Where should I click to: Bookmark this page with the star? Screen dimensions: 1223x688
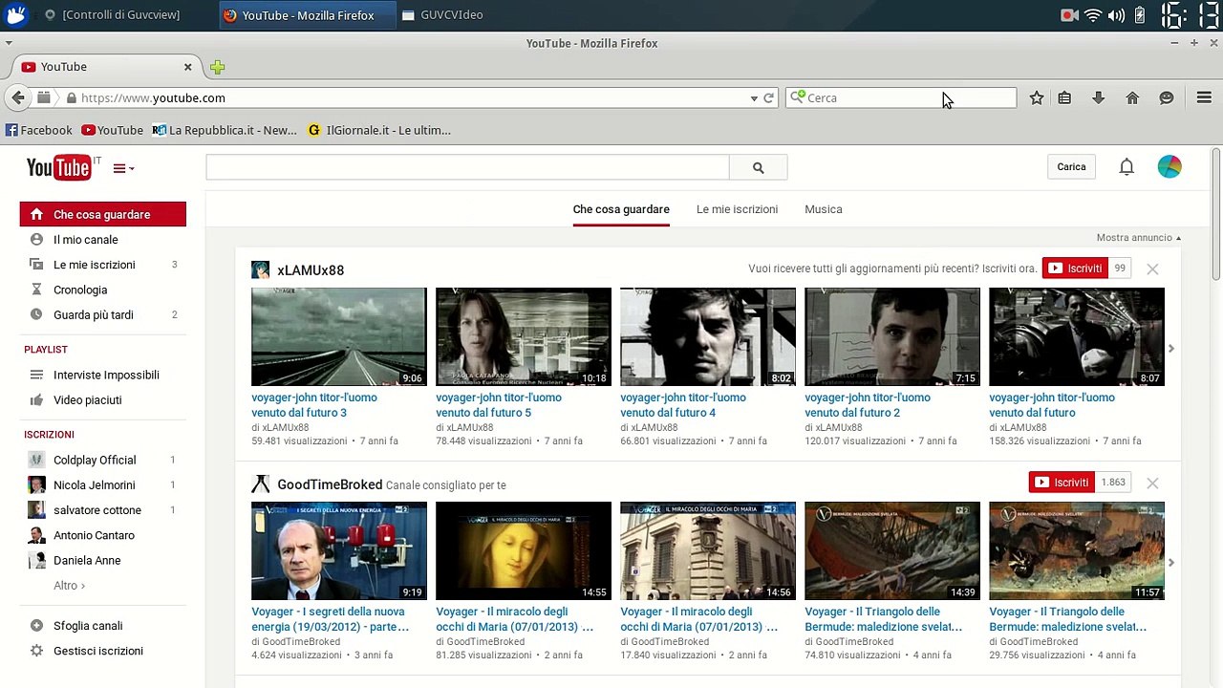(1037, 97)
